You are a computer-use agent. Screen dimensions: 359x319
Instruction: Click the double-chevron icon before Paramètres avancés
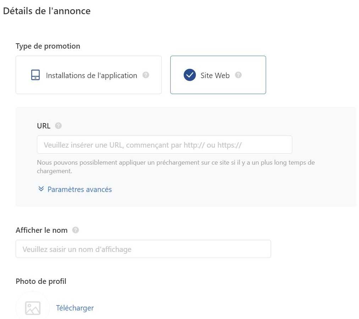pyautogui.click(x=41, y=189)
